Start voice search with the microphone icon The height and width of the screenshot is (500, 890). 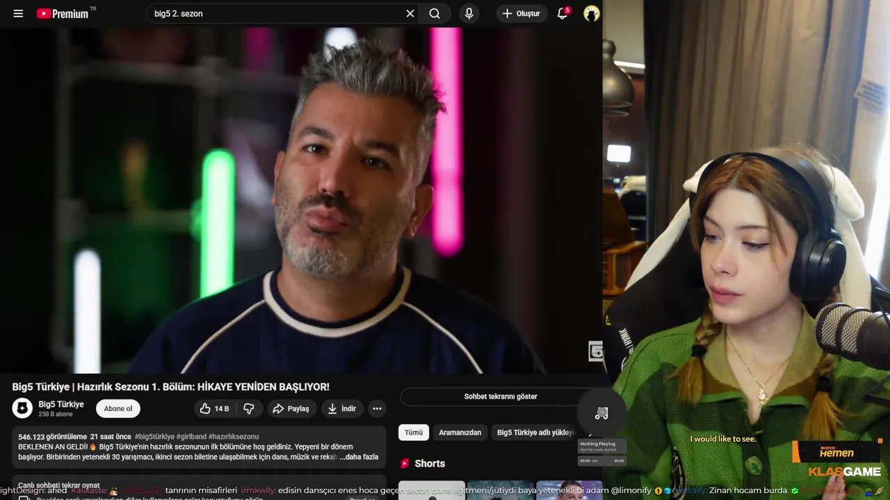pyautogui.click(x=469, y=13)
